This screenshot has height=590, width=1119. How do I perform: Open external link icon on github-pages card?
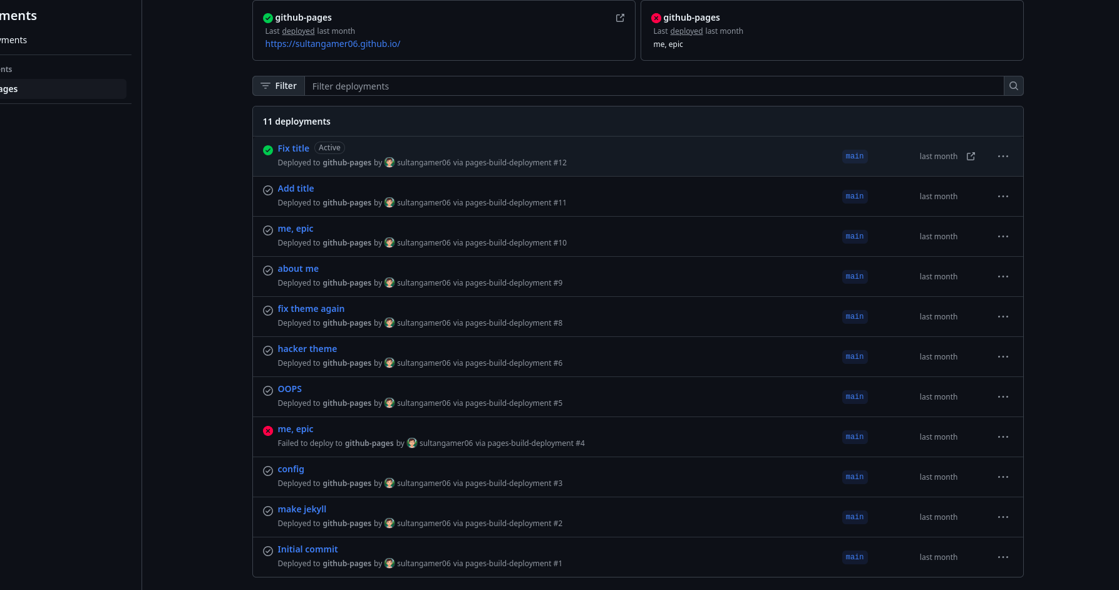pyautogui.click(x=620, y=18)
